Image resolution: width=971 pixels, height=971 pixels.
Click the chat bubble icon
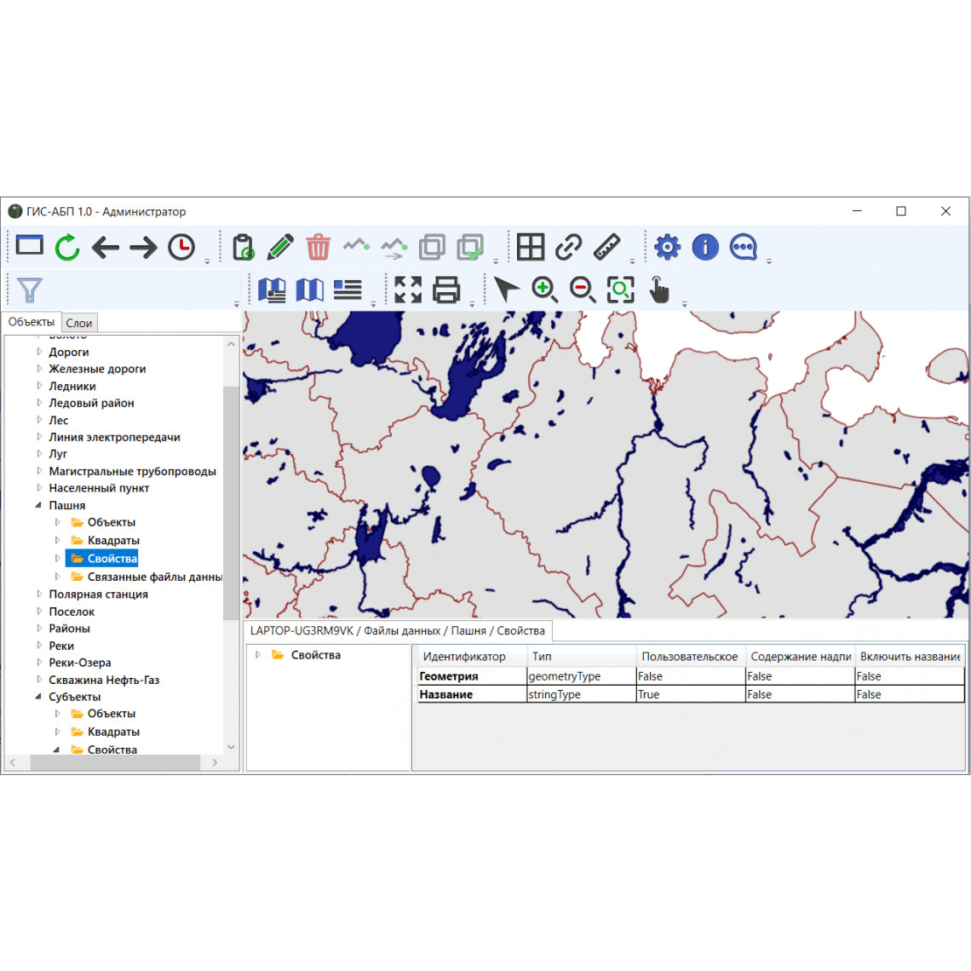[x=743, y=247]
